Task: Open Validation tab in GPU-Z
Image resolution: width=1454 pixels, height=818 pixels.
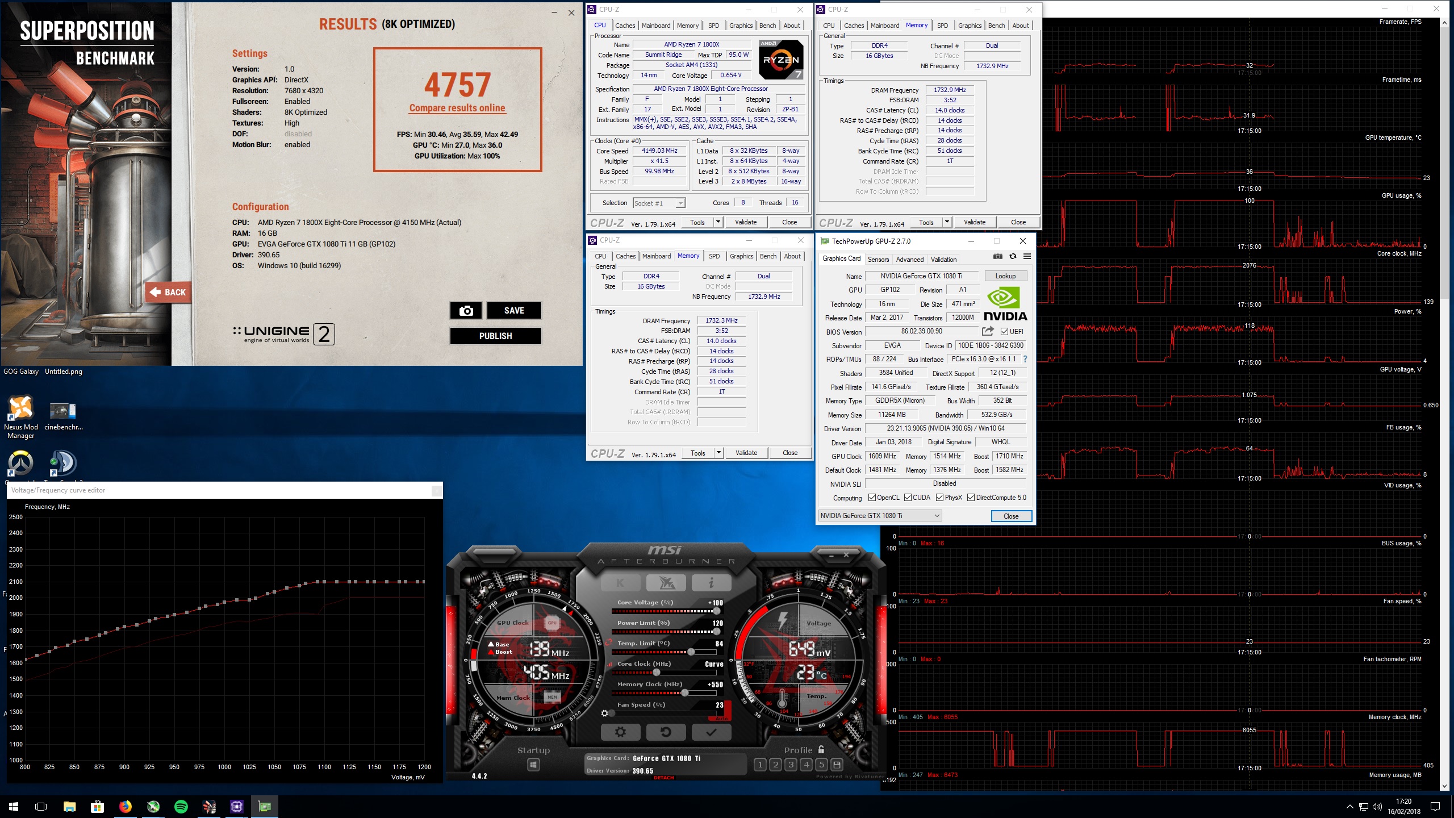Action: point(943,259)
